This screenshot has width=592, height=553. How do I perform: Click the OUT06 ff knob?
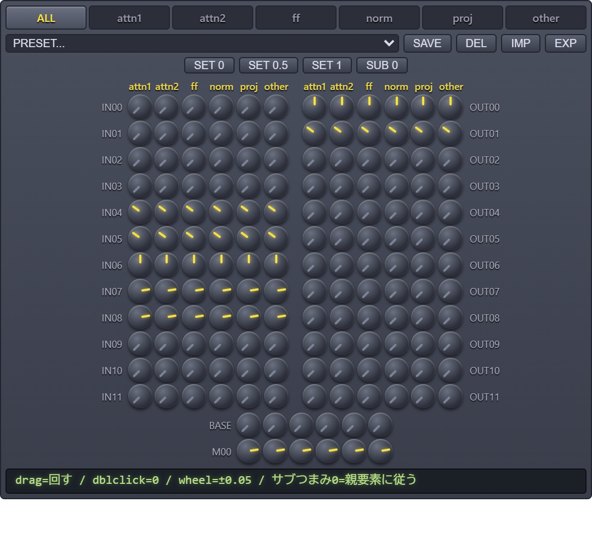pyautogui.click(x=369, y=265)
